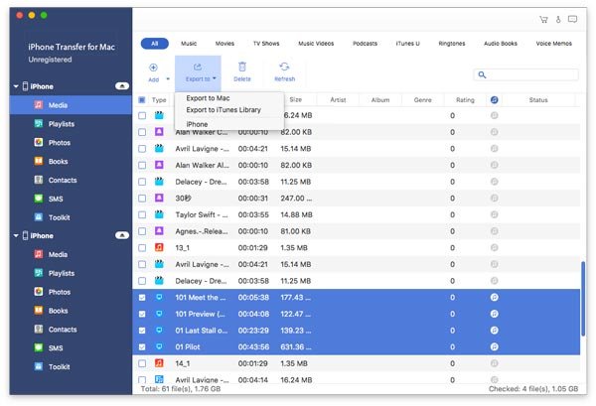Click iTunes status icon for 01 Pilot

pyautogui.click(x=494, y=346)
